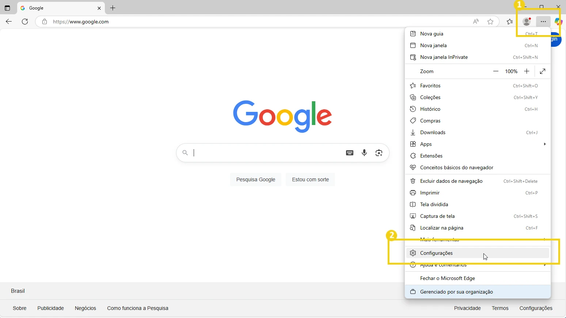Image resolution: width=566 pixels, height=318 pixels.
Task: Click Gerenciado por sua organização
Action: coord(478,292)
